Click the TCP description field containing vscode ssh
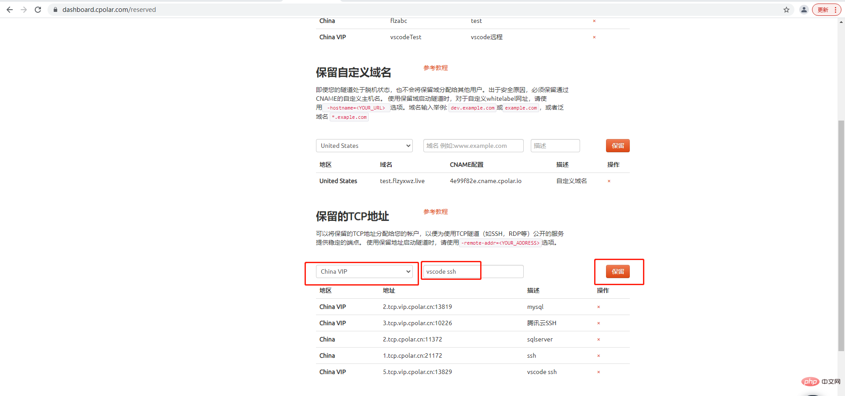 (474, 271)
